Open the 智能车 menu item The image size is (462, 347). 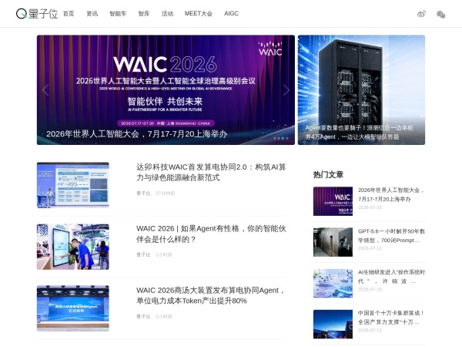point(118,14)
